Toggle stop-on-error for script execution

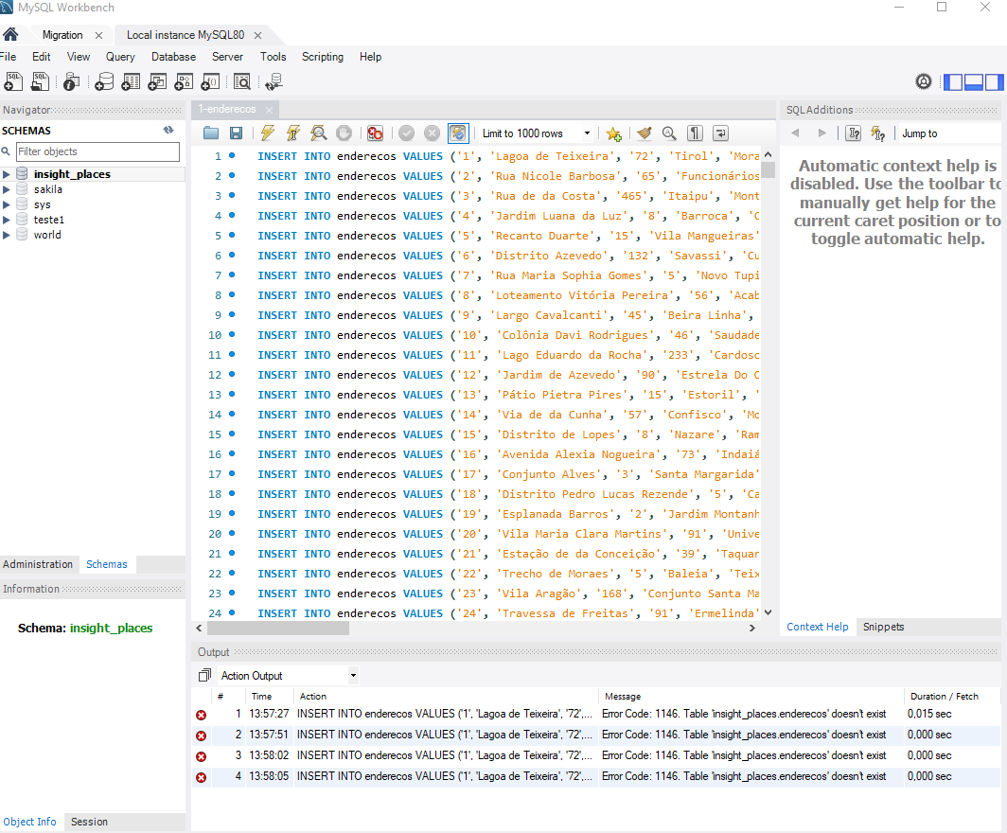coord(376,133)
